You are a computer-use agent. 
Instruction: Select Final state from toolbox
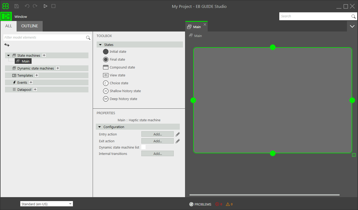coord(114,60)
